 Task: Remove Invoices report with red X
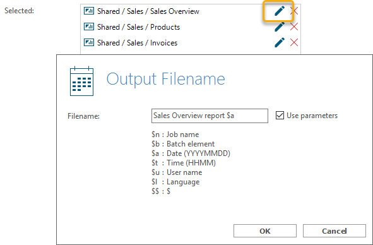294,42
